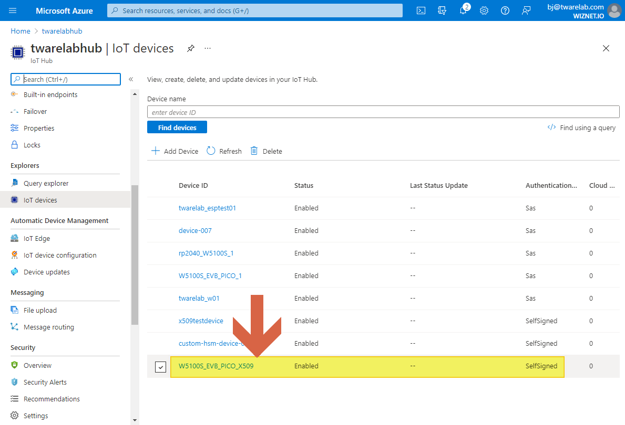Click SelfSigned cell in x509testdevice row
This screenshot has width=625, height=425.
tap(541, 321)
